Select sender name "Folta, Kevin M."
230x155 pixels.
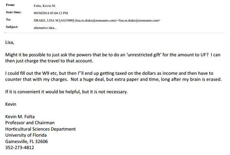pos(45,5)
